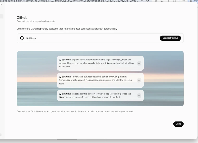This screenshot has height=143, width=198.
Task: Click the arrow on the authentication prompt card
Action: [x=139, y=63]
